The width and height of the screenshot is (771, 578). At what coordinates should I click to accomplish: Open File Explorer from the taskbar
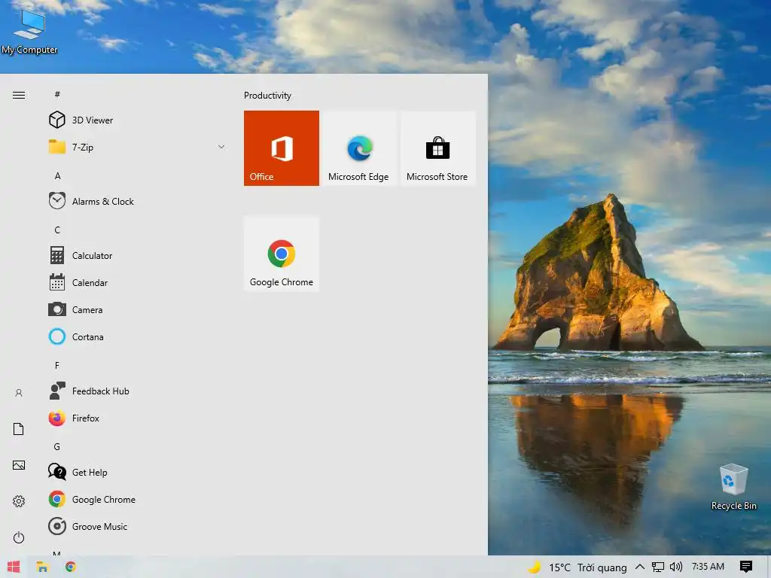[42, 567]
